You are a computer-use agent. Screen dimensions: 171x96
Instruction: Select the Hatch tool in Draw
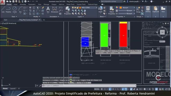click(25, 14)
